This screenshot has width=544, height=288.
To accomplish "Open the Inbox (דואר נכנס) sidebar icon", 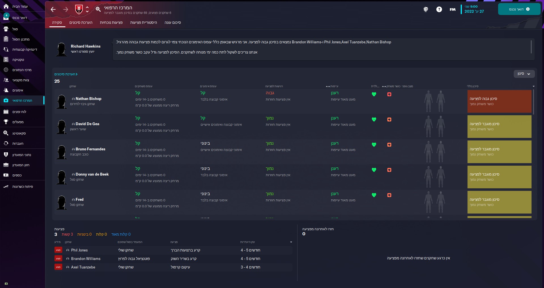I will 6,18.
